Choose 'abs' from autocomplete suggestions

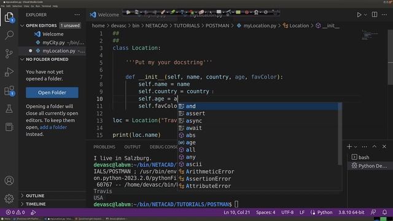tap(258, 135)
